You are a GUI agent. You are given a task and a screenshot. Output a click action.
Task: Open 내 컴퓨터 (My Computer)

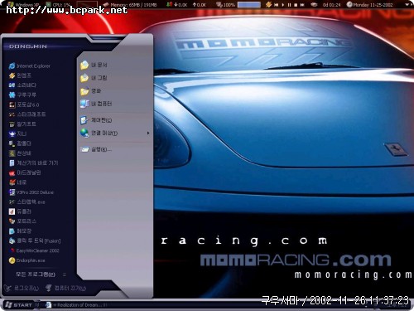point(96,104)
